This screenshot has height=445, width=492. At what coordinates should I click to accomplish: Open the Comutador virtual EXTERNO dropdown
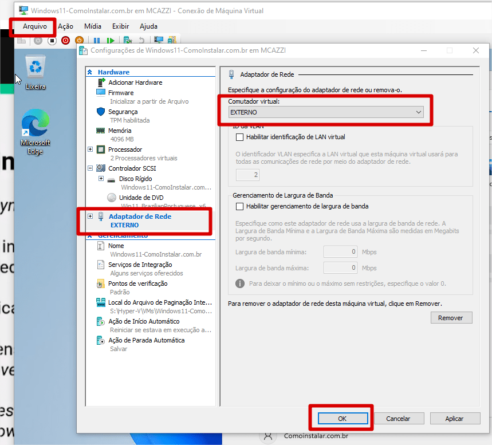326,112
